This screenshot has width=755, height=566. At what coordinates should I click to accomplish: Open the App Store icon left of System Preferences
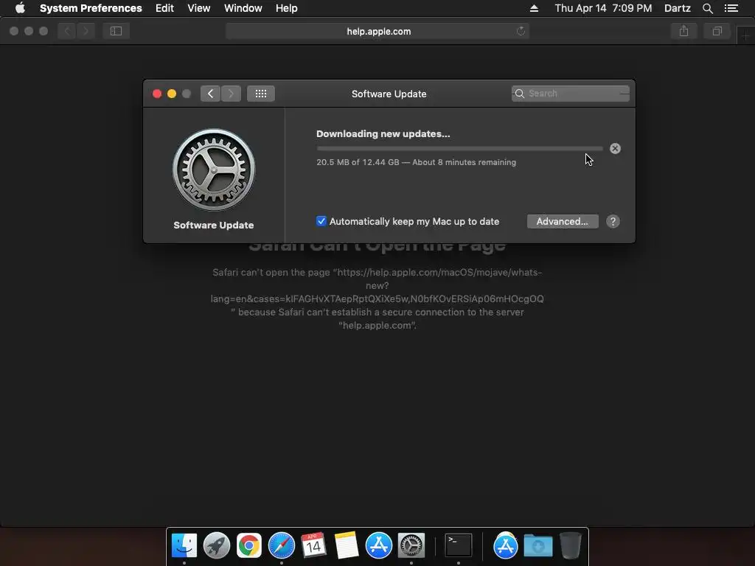(x=378, y=545)
